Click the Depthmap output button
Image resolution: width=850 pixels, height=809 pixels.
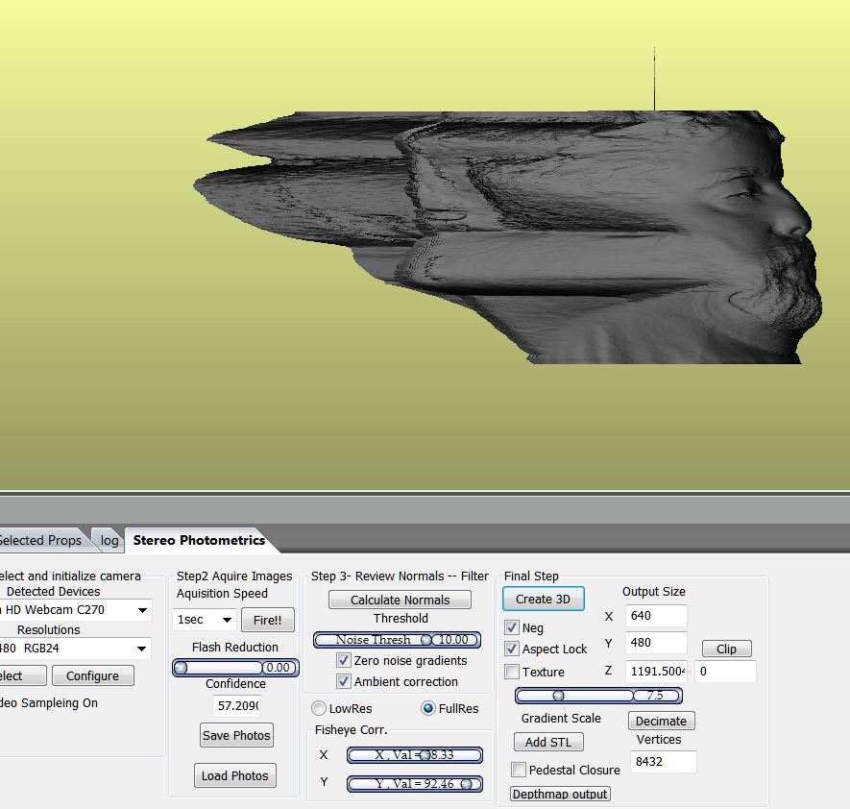tap(560, 794)
